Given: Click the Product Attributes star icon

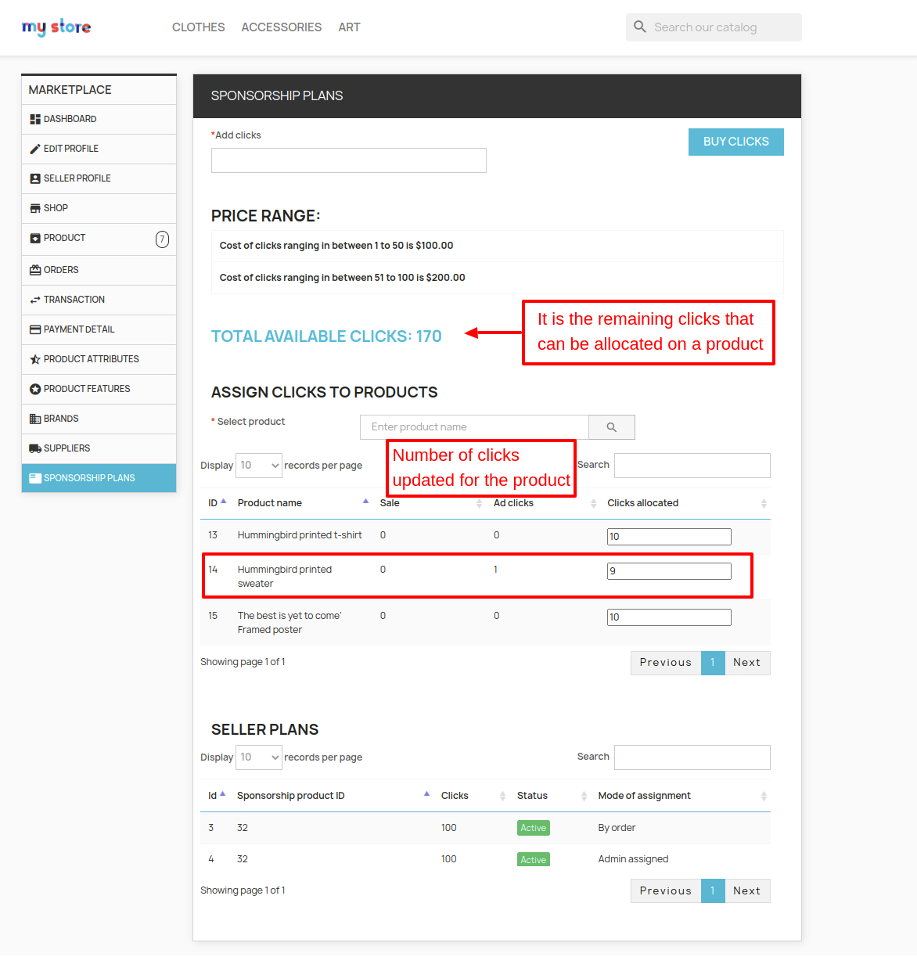Looking at the screenshot, I should tap(35, 359).
